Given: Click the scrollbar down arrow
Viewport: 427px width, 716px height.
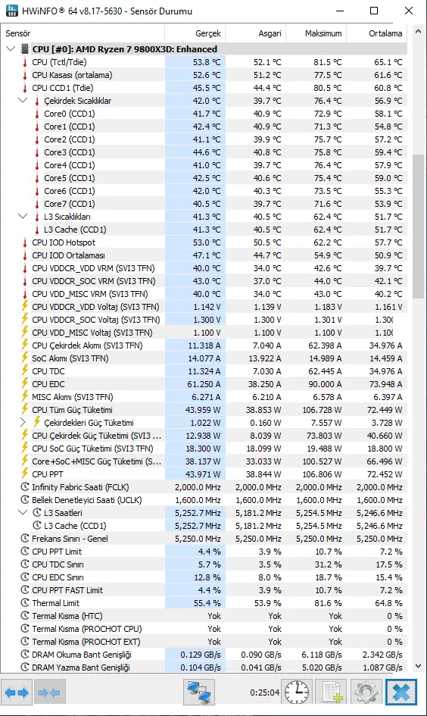Looking at the screenshot, I should pos(417,666).
